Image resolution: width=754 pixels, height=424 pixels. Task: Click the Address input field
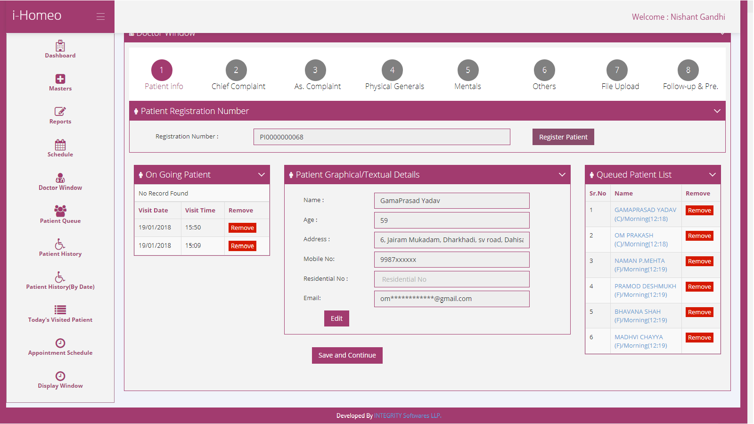pos(451,240)
